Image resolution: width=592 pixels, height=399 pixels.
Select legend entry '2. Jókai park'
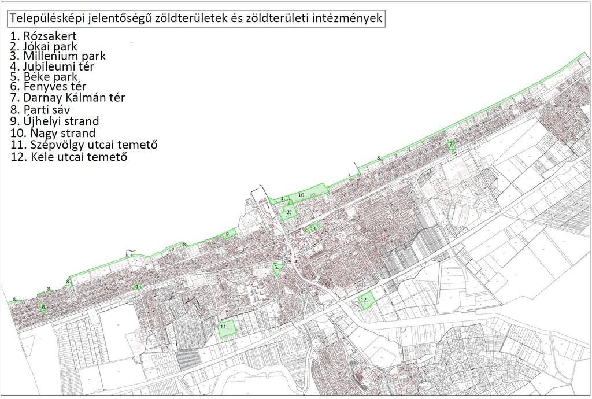44,46
